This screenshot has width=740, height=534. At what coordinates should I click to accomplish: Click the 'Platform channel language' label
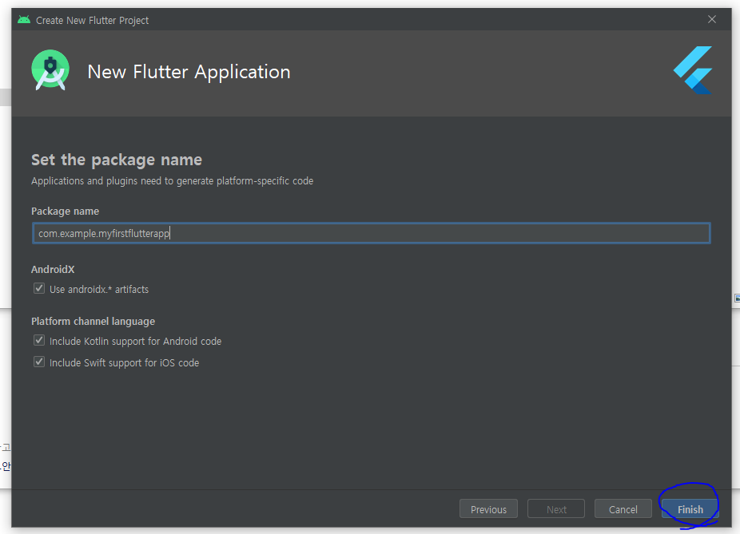pyautogui.click(x=93, y=322)
